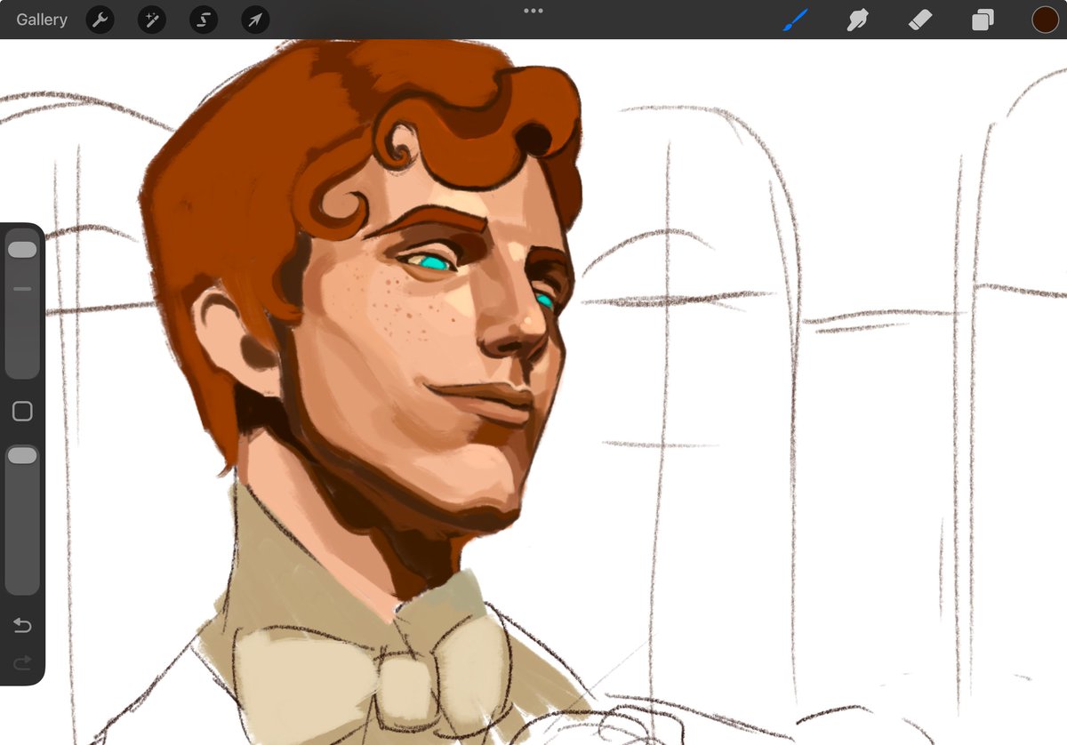The width and height of the screenshot is (1067, 745).
Task: Activate the Selection tool
Action: coord(204,20)
